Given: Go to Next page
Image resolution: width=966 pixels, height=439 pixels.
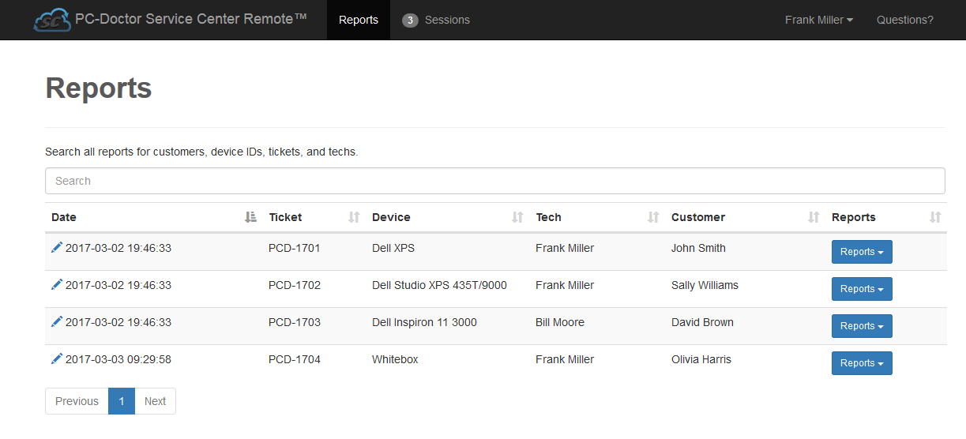Looking at the screenshot, I should click(x=155, y=401).
